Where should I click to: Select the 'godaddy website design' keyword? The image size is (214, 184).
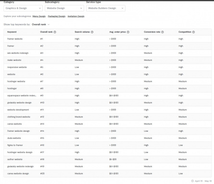click(19, 103)
